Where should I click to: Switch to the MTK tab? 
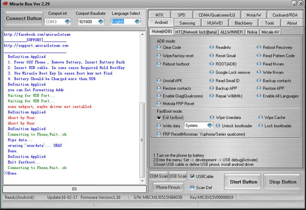click(x=159, y=15)
